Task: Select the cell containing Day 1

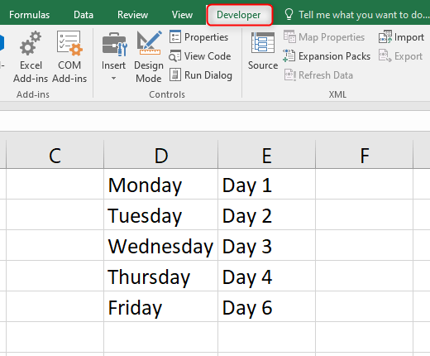Action: 266,184
